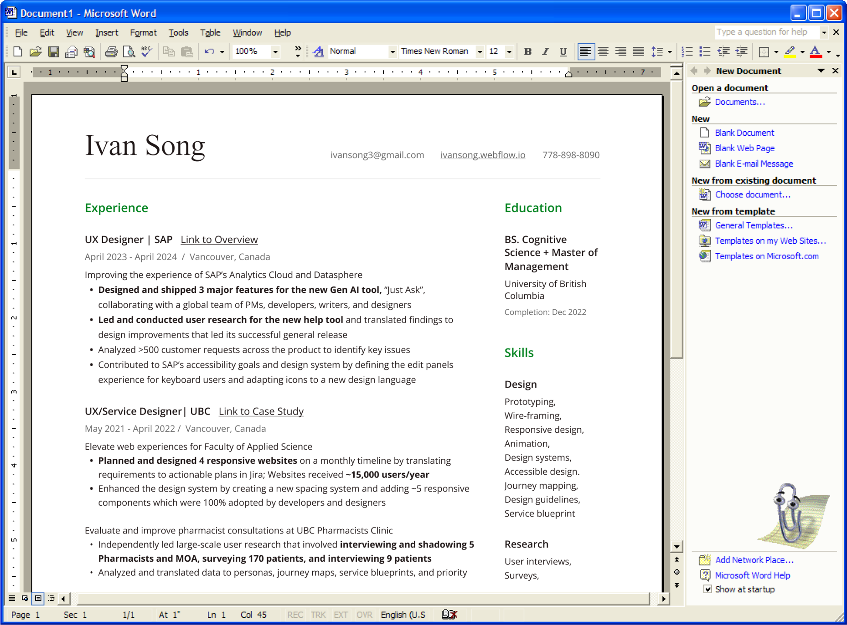Click the spelling status book icon

click(x=449, y=615)
